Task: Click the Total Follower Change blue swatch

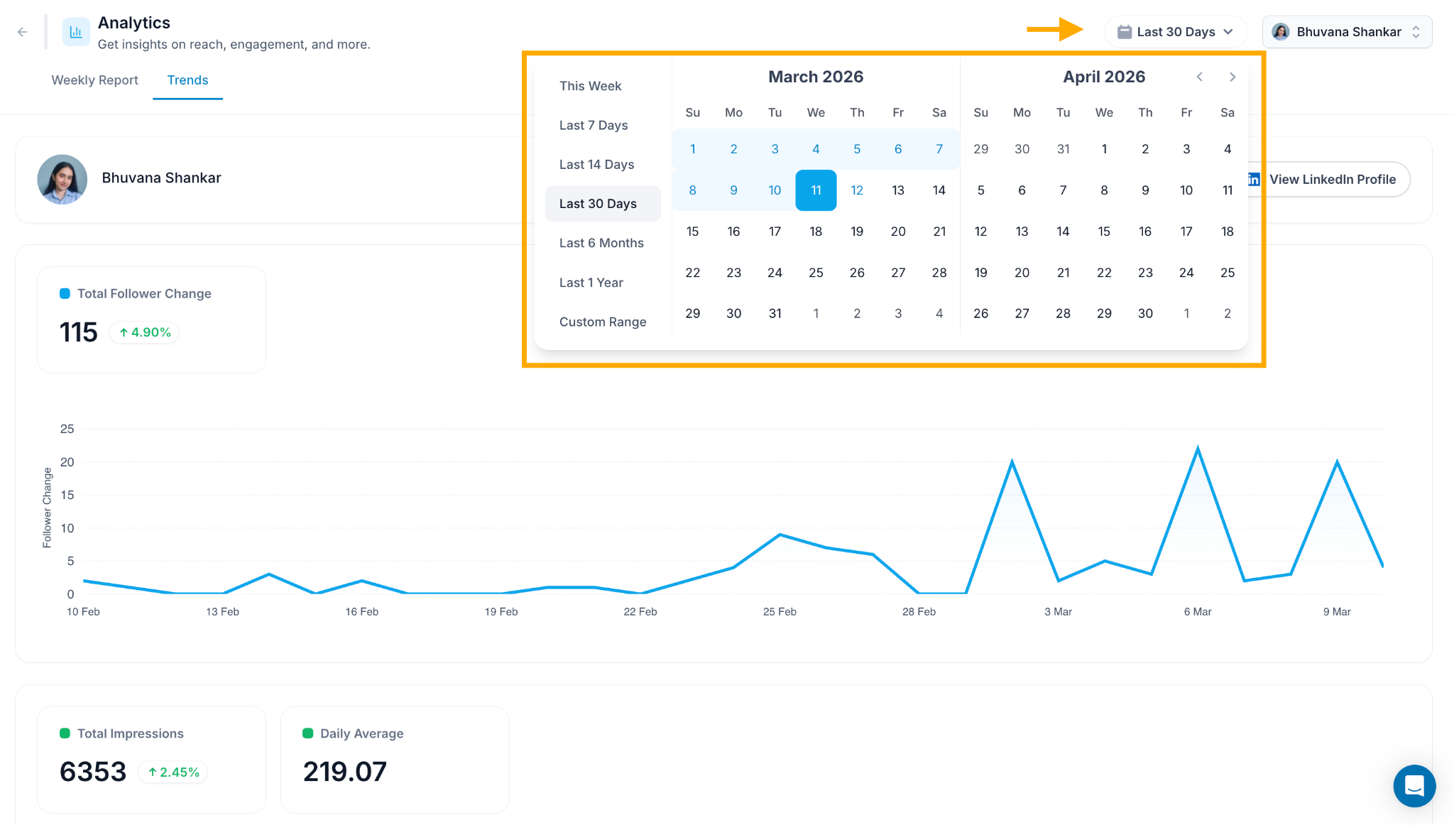Action: coord(65,293)
